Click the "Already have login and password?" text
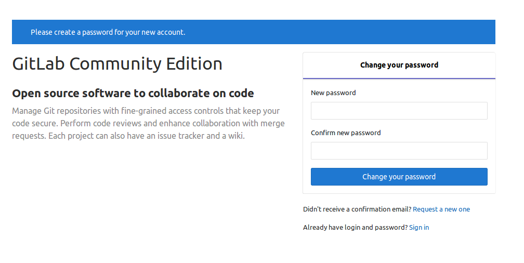The height and width of the screenshot is (263, 524). pyautogui.click(x=355, y=227)
